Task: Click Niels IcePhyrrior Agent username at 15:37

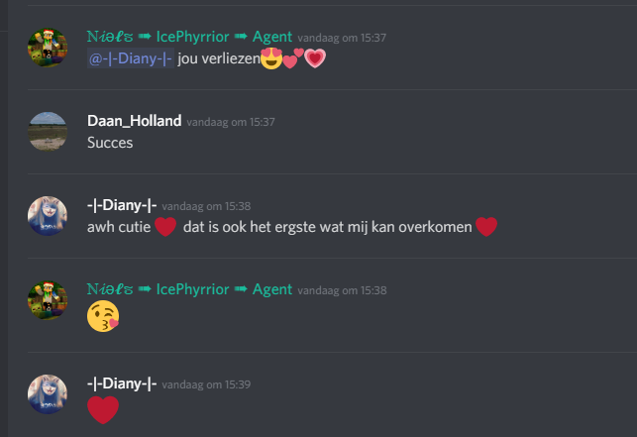Action: click(x=190, y=37)
